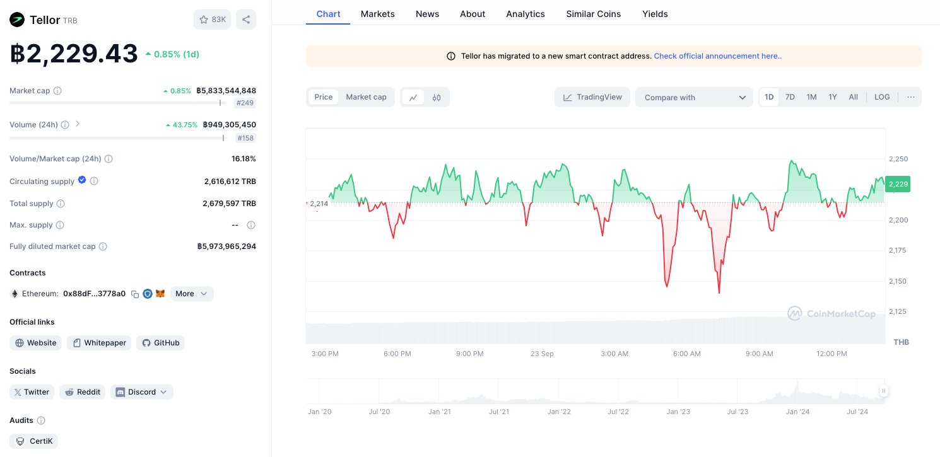Expand the More contracts dropdown

pyautogui.click(x=192, y=294)
